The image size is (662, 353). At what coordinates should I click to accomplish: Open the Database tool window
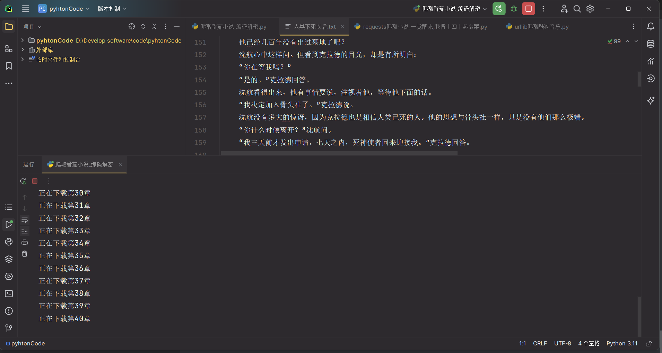click(x=650, y=44)
